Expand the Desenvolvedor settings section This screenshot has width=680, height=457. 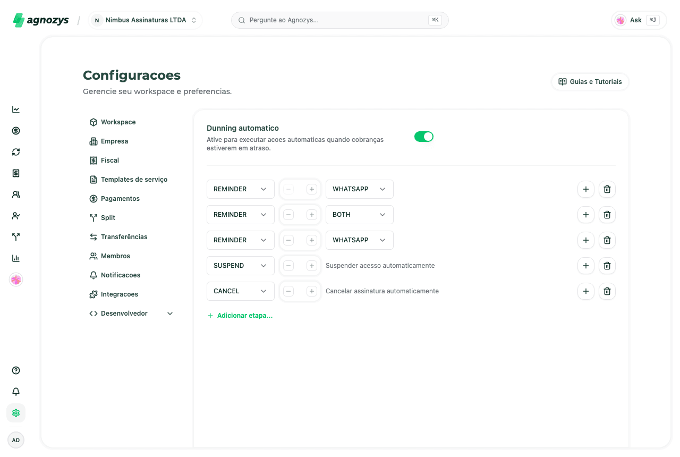tap(131, 314)
